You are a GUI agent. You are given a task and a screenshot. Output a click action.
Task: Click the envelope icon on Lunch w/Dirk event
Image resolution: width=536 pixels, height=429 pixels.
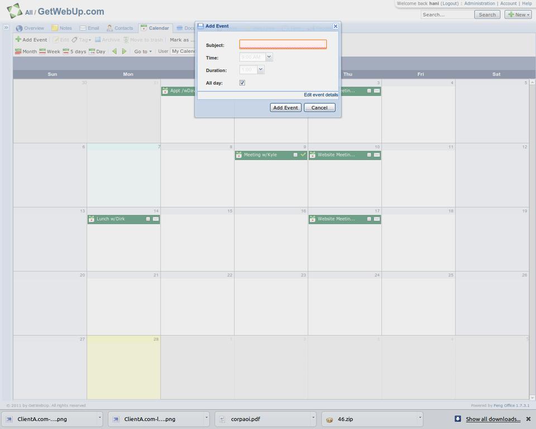(x=156, y=219)
